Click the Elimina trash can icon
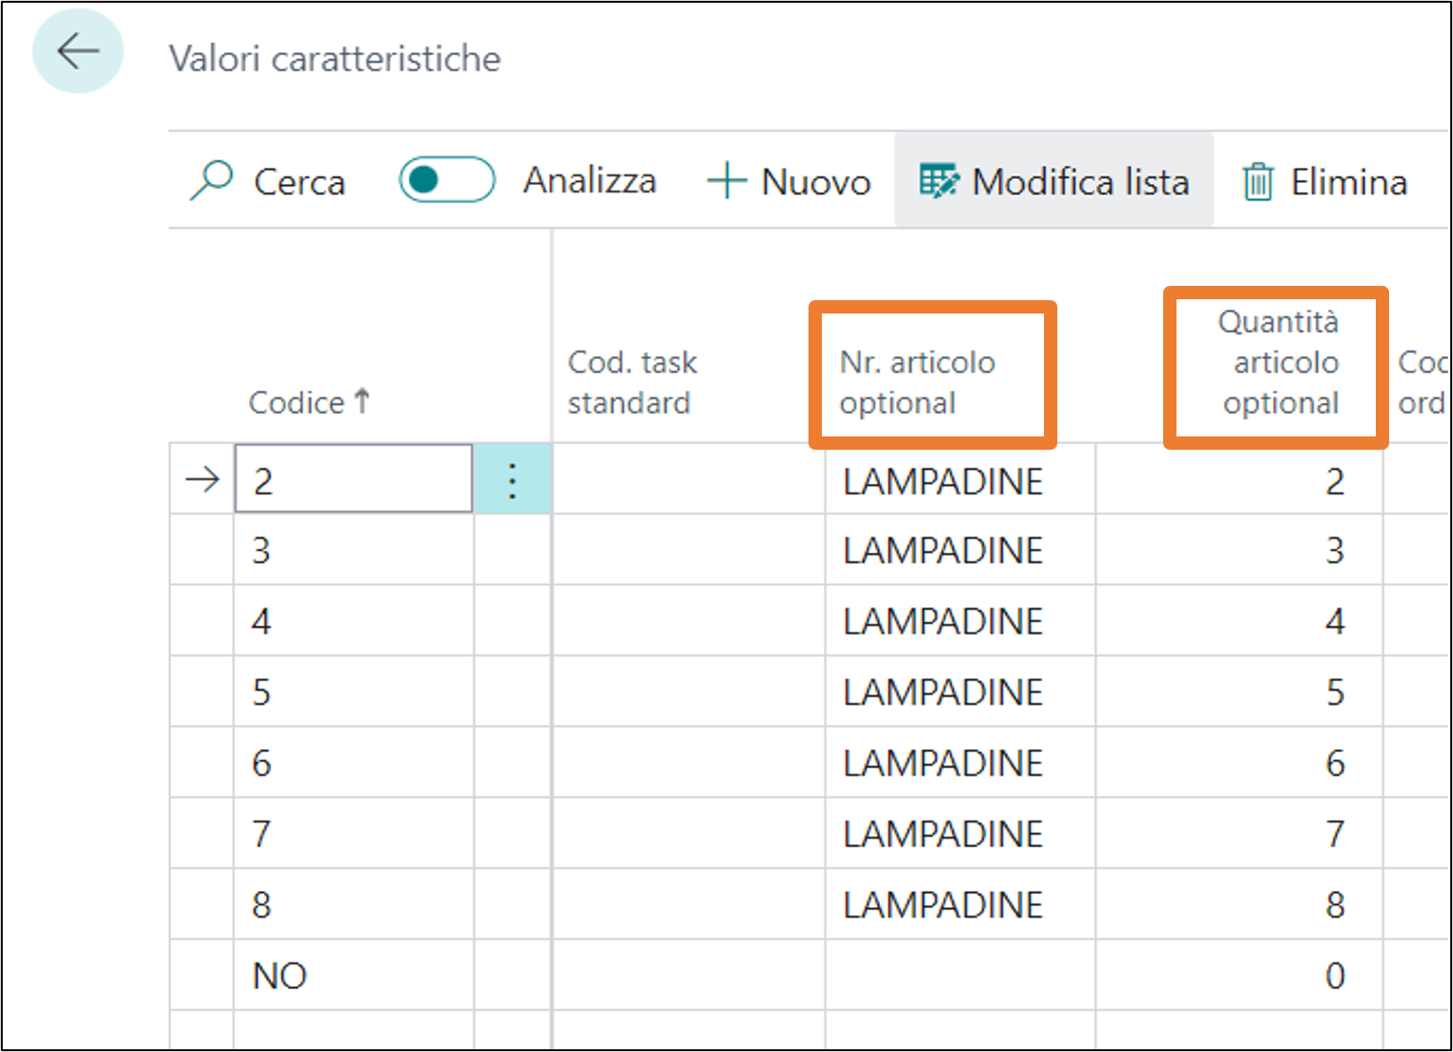This screenshot has width=1453, height=1052. click(1258, 181)
